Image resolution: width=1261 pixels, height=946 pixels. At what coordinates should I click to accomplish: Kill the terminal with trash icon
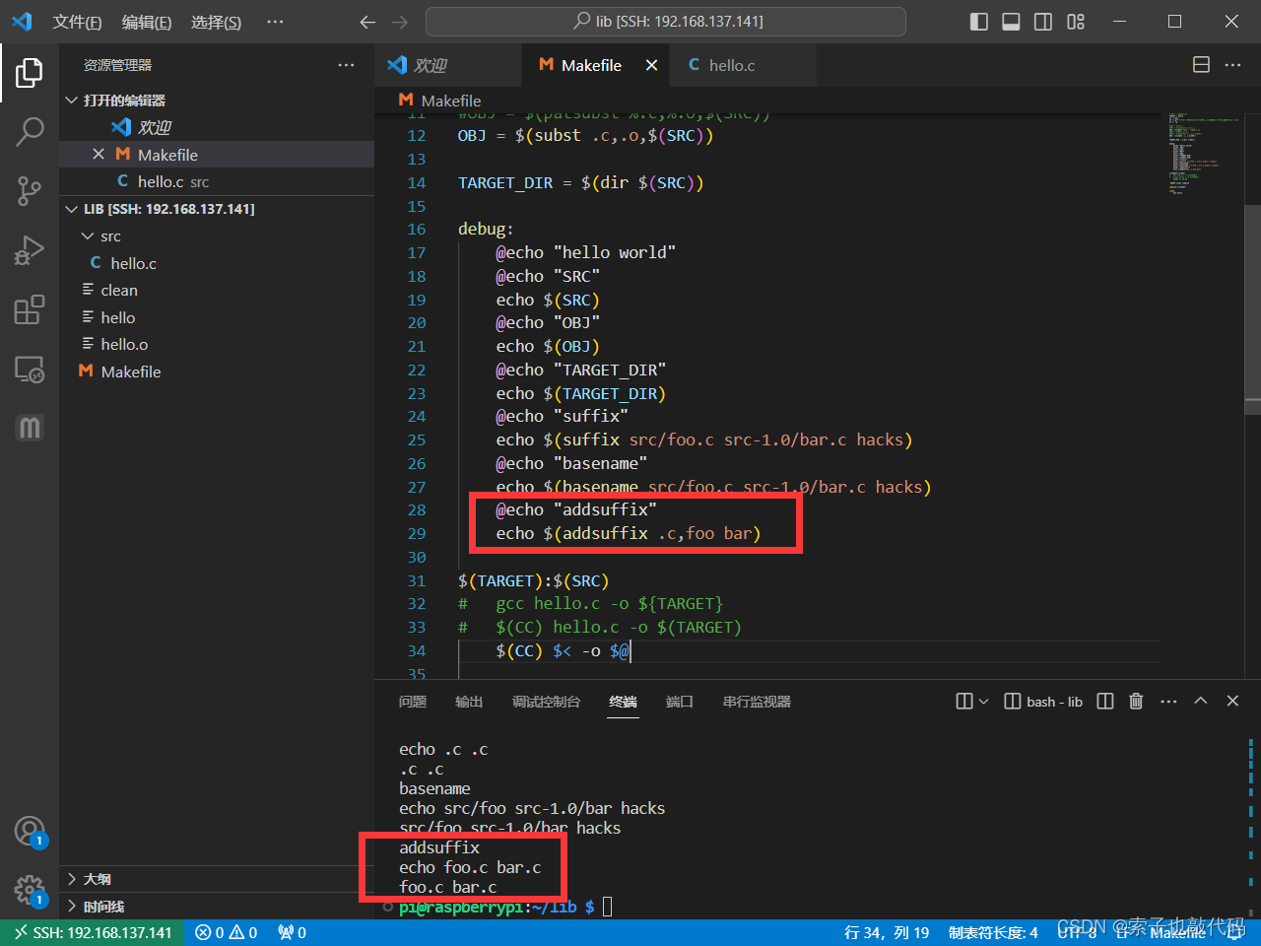point(1136,702)
